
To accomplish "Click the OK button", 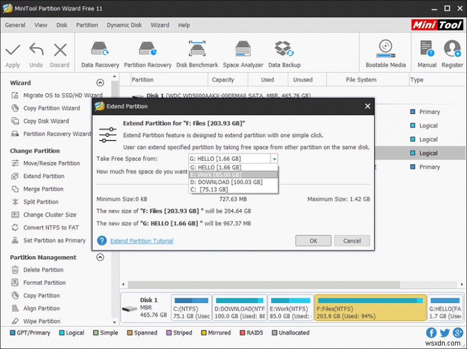I will [x=313, y=241].
